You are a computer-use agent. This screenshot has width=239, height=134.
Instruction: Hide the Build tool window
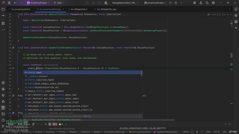229,124
